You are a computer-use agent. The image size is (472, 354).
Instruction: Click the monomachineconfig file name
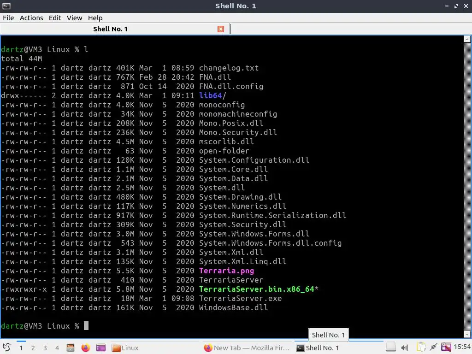238,114
